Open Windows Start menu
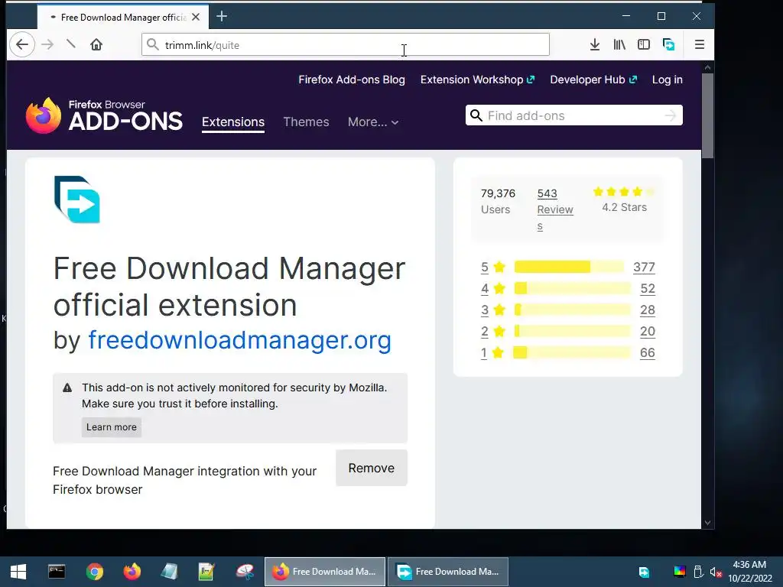 [18, 572]
